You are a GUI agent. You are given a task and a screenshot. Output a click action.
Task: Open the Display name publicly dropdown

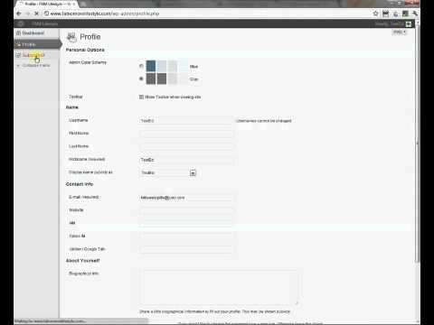pos(168,173)
